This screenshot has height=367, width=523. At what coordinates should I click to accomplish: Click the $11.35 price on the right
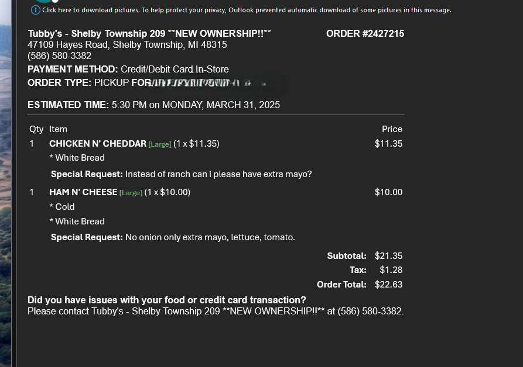pyautogui.click(x=388, y=144)
